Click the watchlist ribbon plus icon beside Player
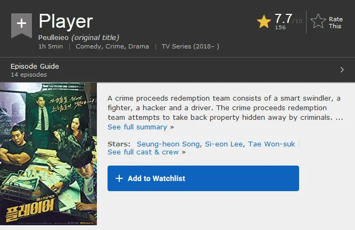The width and height of the screenshot is (355, 230). click(21, 26)
